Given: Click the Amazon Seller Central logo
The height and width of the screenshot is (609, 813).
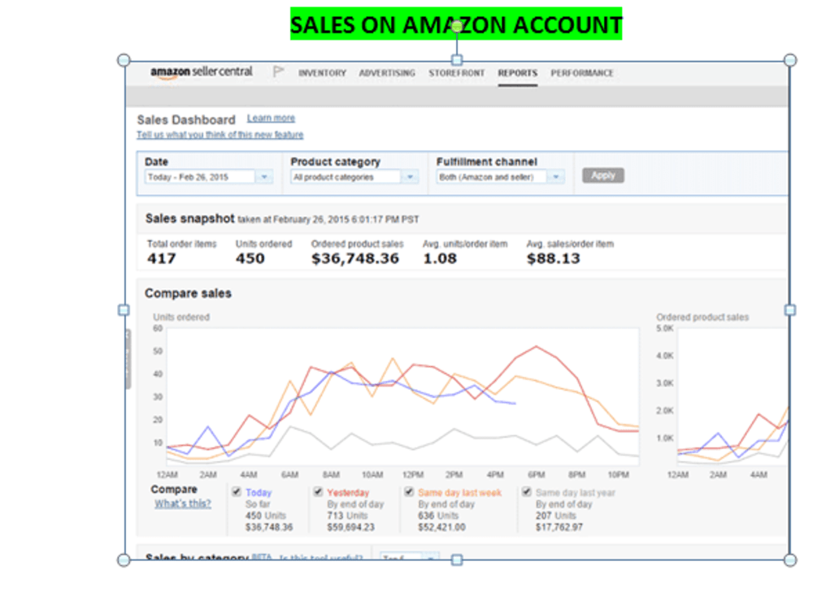Looking at the screenshot, I should pos(201,72).
